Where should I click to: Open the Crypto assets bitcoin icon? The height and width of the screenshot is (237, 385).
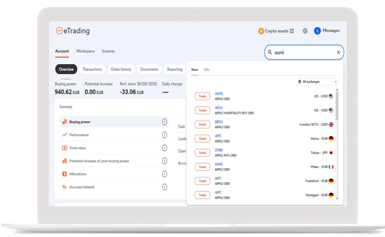click(261, 31)
